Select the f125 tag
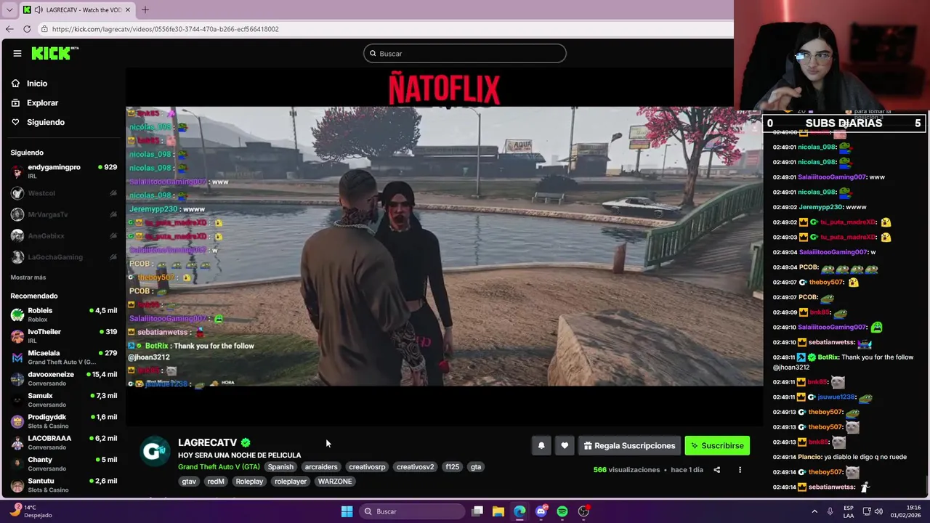This screenshot has width=930, height=523. coord(453,467)
